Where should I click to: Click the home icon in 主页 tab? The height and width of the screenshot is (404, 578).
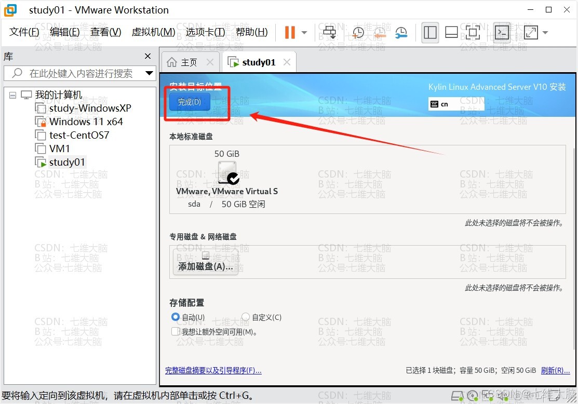[x=172, y=62]
